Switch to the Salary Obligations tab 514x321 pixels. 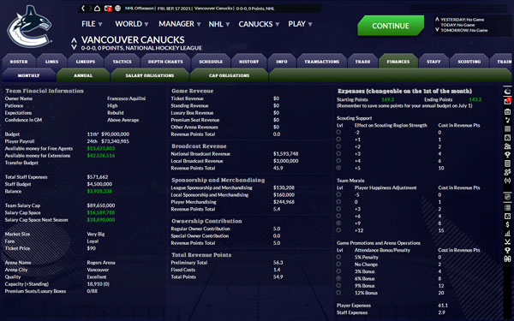(149, 75)
